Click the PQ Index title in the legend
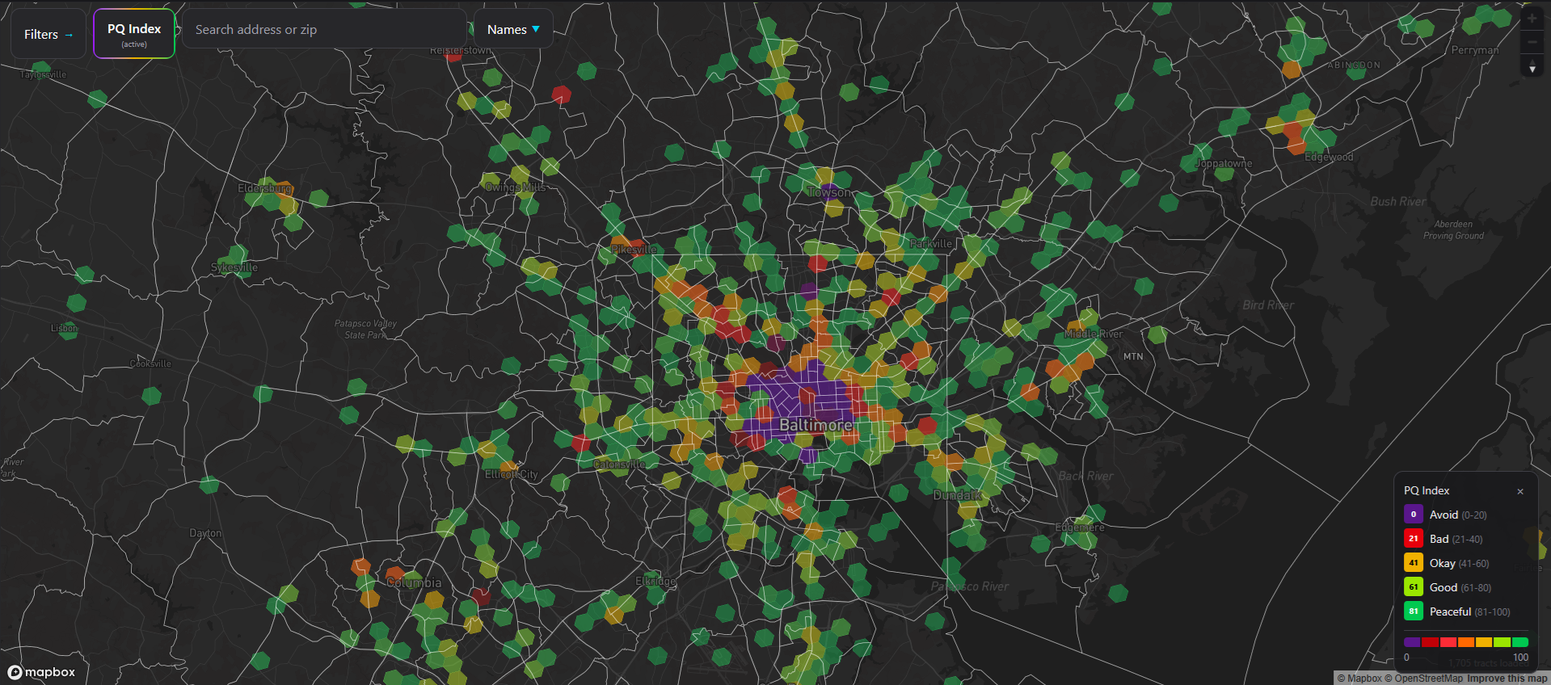The image size is (1551, 685). click(1427, 490)
